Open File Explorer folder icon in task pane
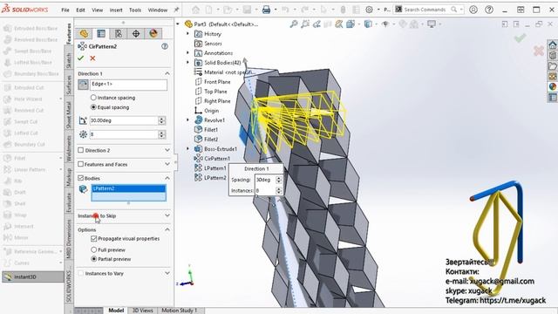This screenshot has width=558, height=314. click(553, 66)
